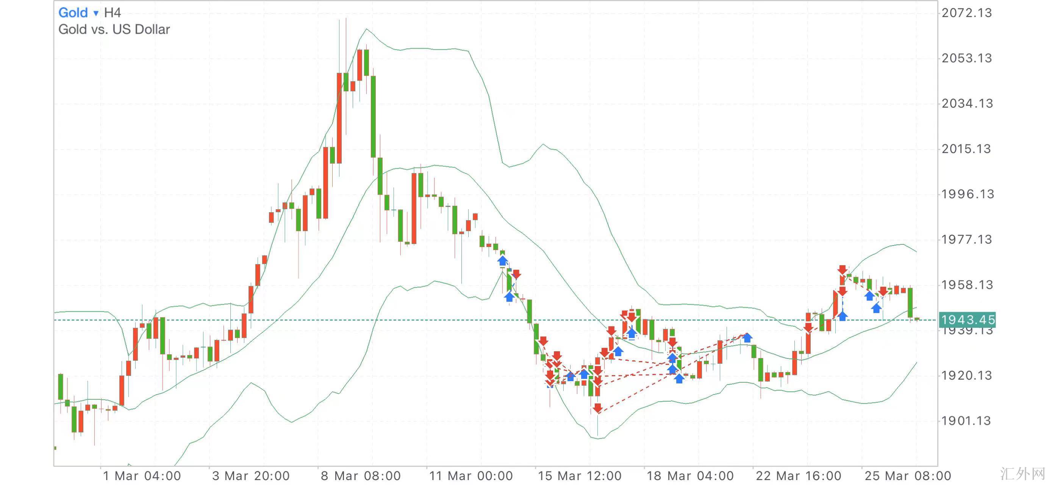Click the 2072.13 price axis label
1049x485 pixels.
[966, 13]
